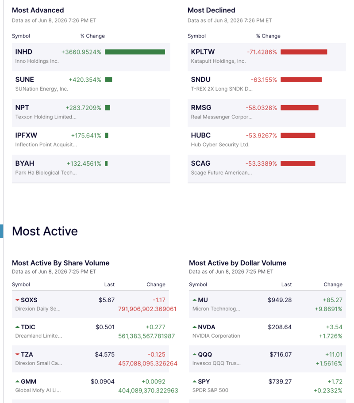Viewport: 354px width, 403px height.
Task: Open the INHD symbol link
Action: click(x=24, y=52)
